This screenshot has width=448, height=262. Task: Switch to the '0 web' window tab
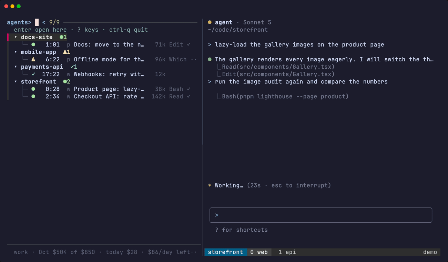(x=259, y=252)
